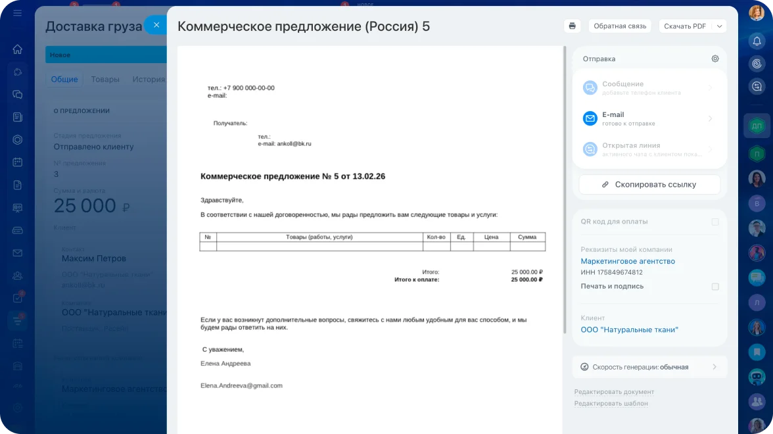The image size is (773, 434).
Task: Enable the QR код для оплаты checkbox
Action: coord(714,222)
